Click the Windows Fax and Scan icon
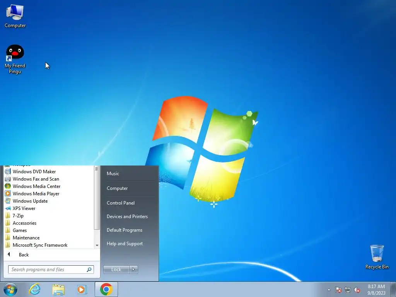The image size is (396, 297). click(x=8, y=179)
